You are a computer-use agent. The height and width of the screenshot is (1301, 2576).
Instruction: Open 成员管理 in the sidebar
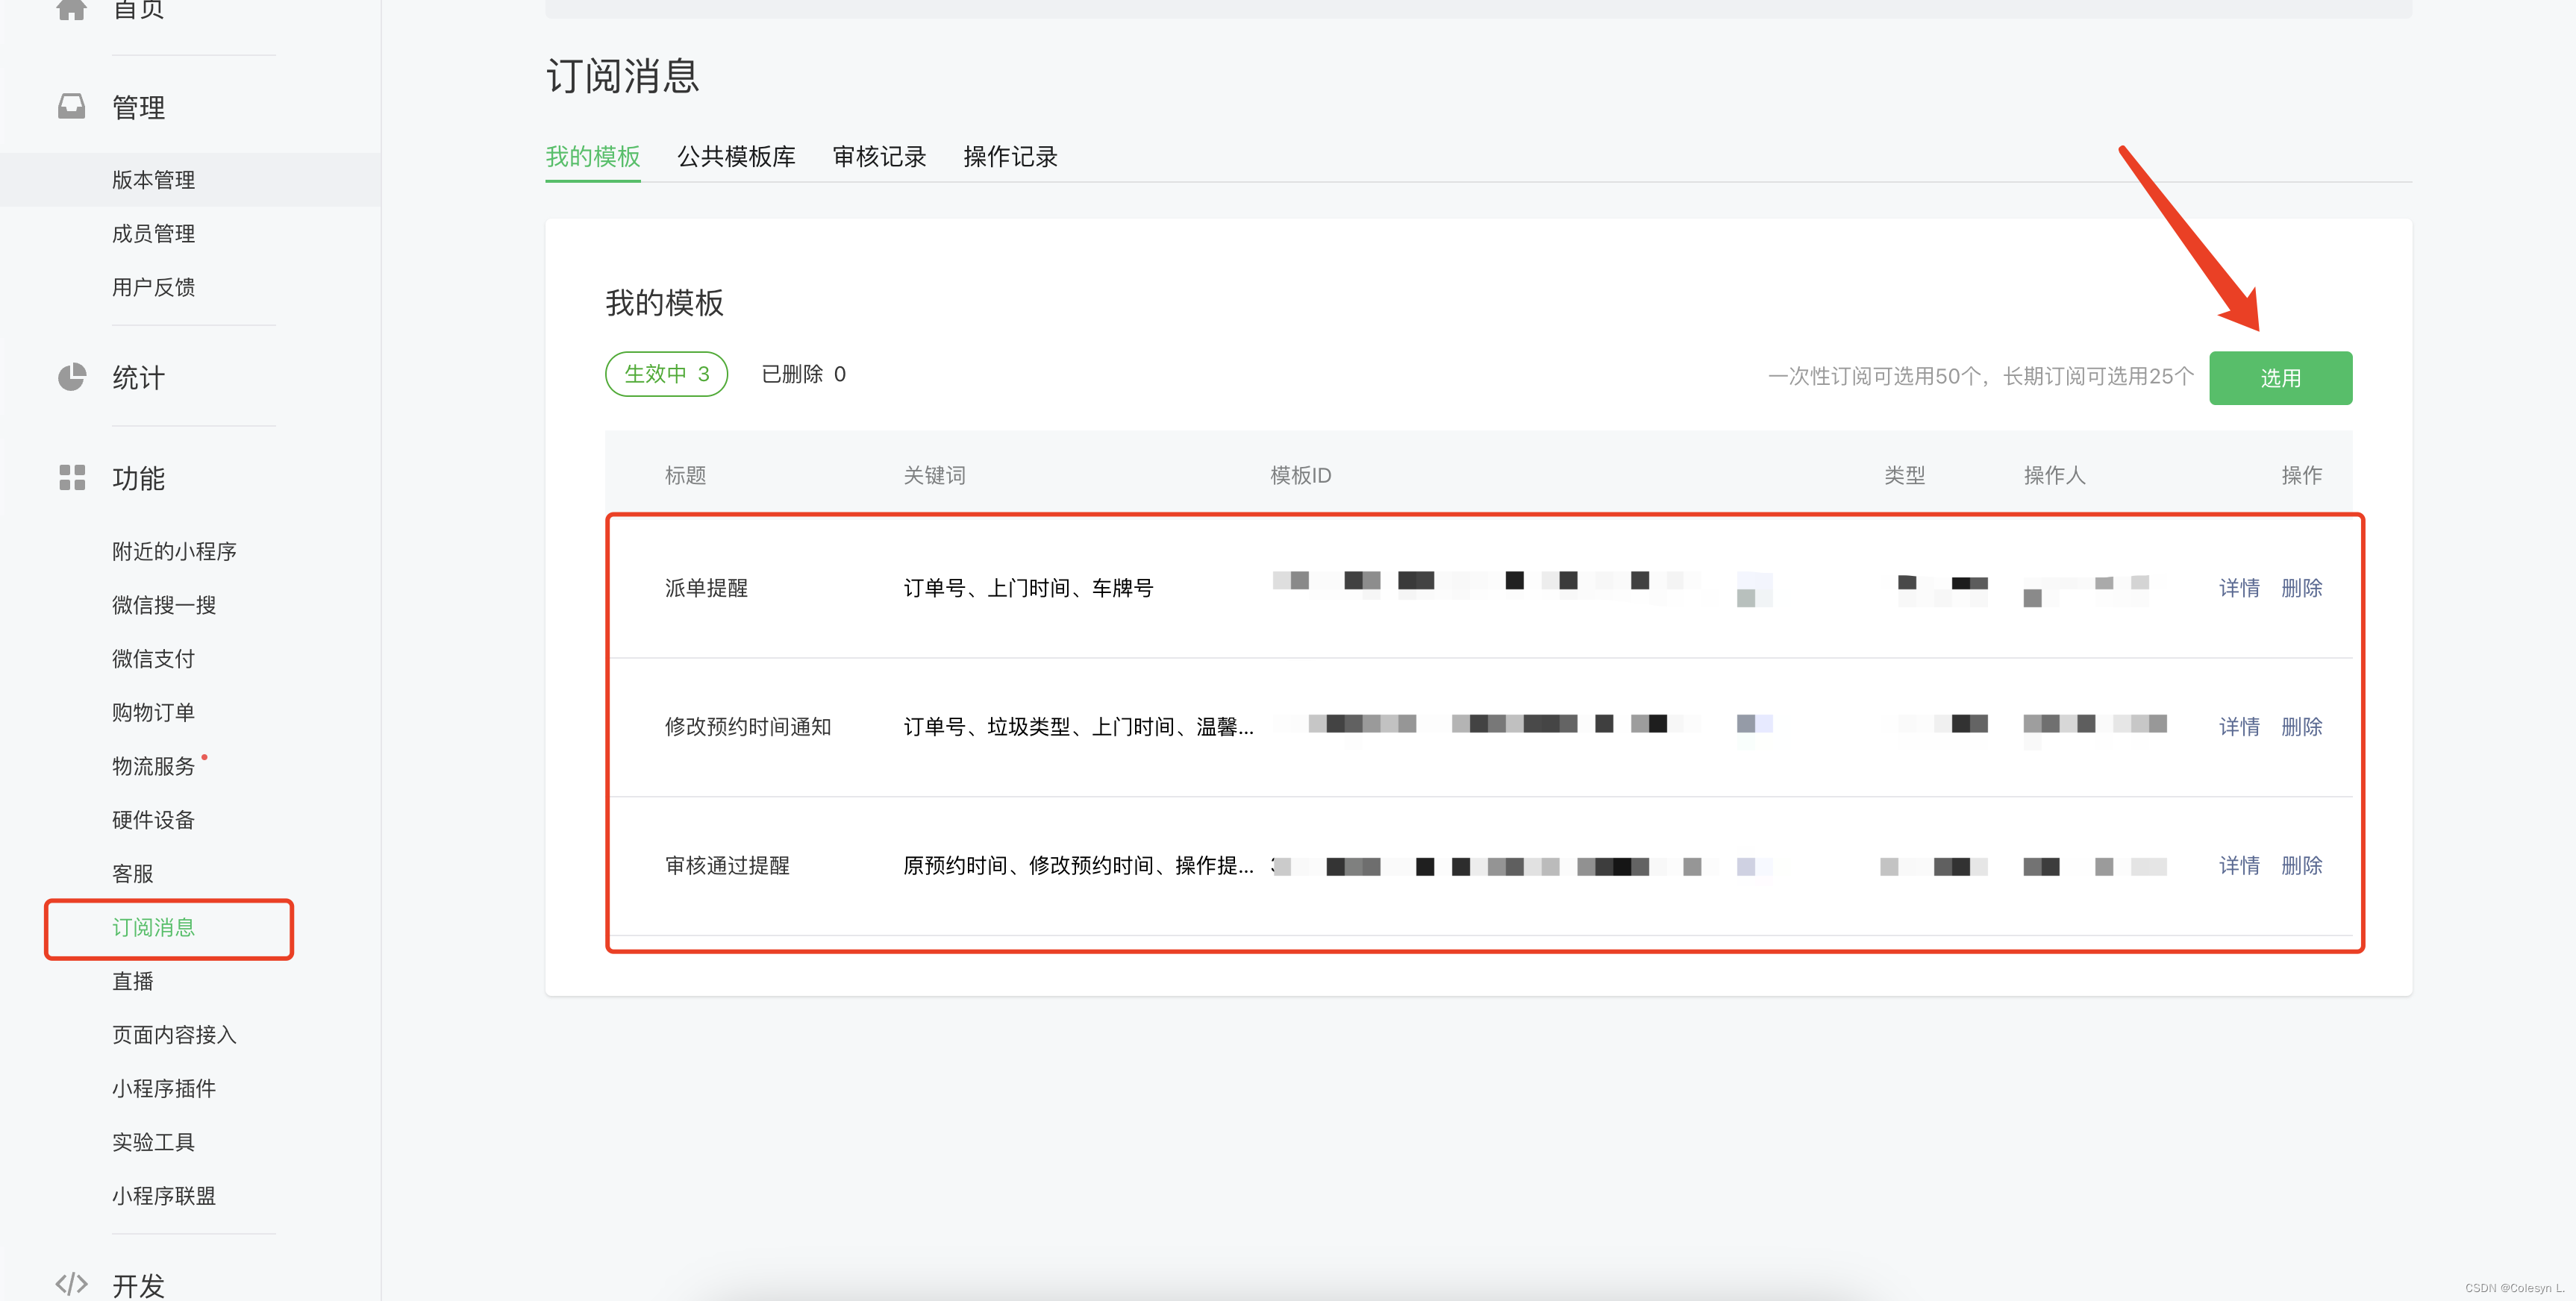(x=153, y=234)
